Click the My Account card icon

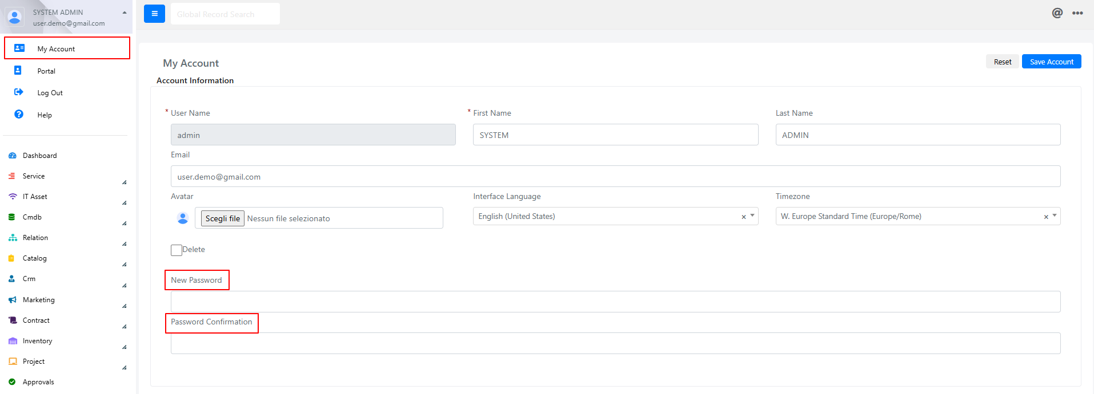[x=19, y=48]
